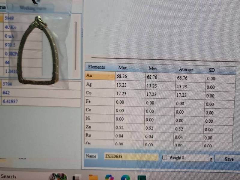
Task: Select the Au row in Elements table
Action: click(x=100, y=76)
